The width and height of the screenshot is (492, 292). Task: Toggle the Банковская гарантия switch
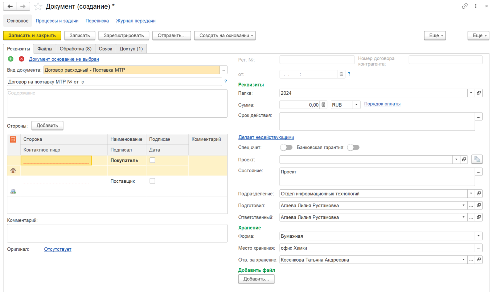[353, 148]
